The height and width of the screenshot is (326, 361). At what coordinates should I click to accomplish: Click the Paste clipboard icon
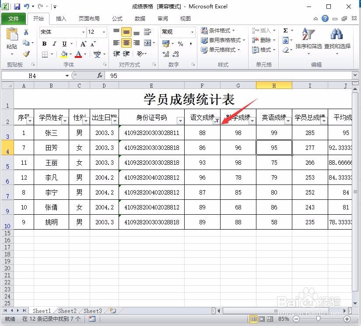click(x=12, y=34)
